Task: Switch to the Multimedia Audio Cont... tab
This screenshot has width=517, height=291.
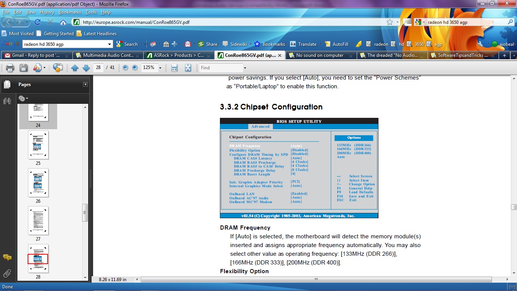Action: pos(108,55)
